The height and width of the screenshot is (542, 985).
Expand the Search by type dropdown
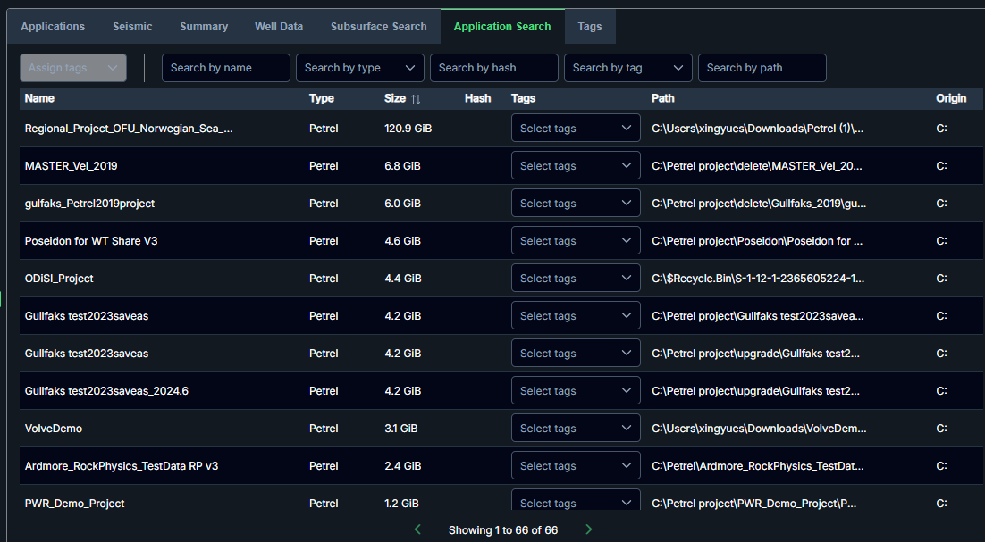click(x=360, y=68)
